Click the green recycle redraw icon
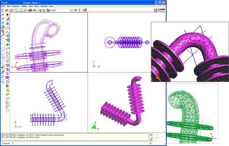This screenshot has width=229, height=146. (x=3, y=27)
